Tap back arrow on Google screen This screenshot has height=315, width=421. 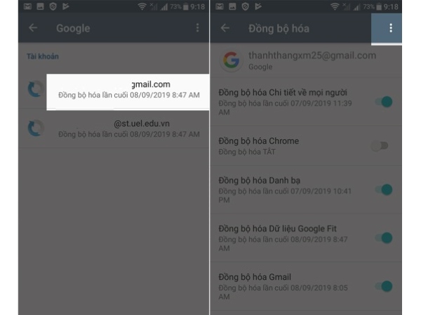33,27
